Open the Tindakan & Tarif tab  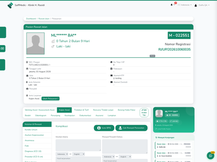pyautogui.click(x=81, y=110)
